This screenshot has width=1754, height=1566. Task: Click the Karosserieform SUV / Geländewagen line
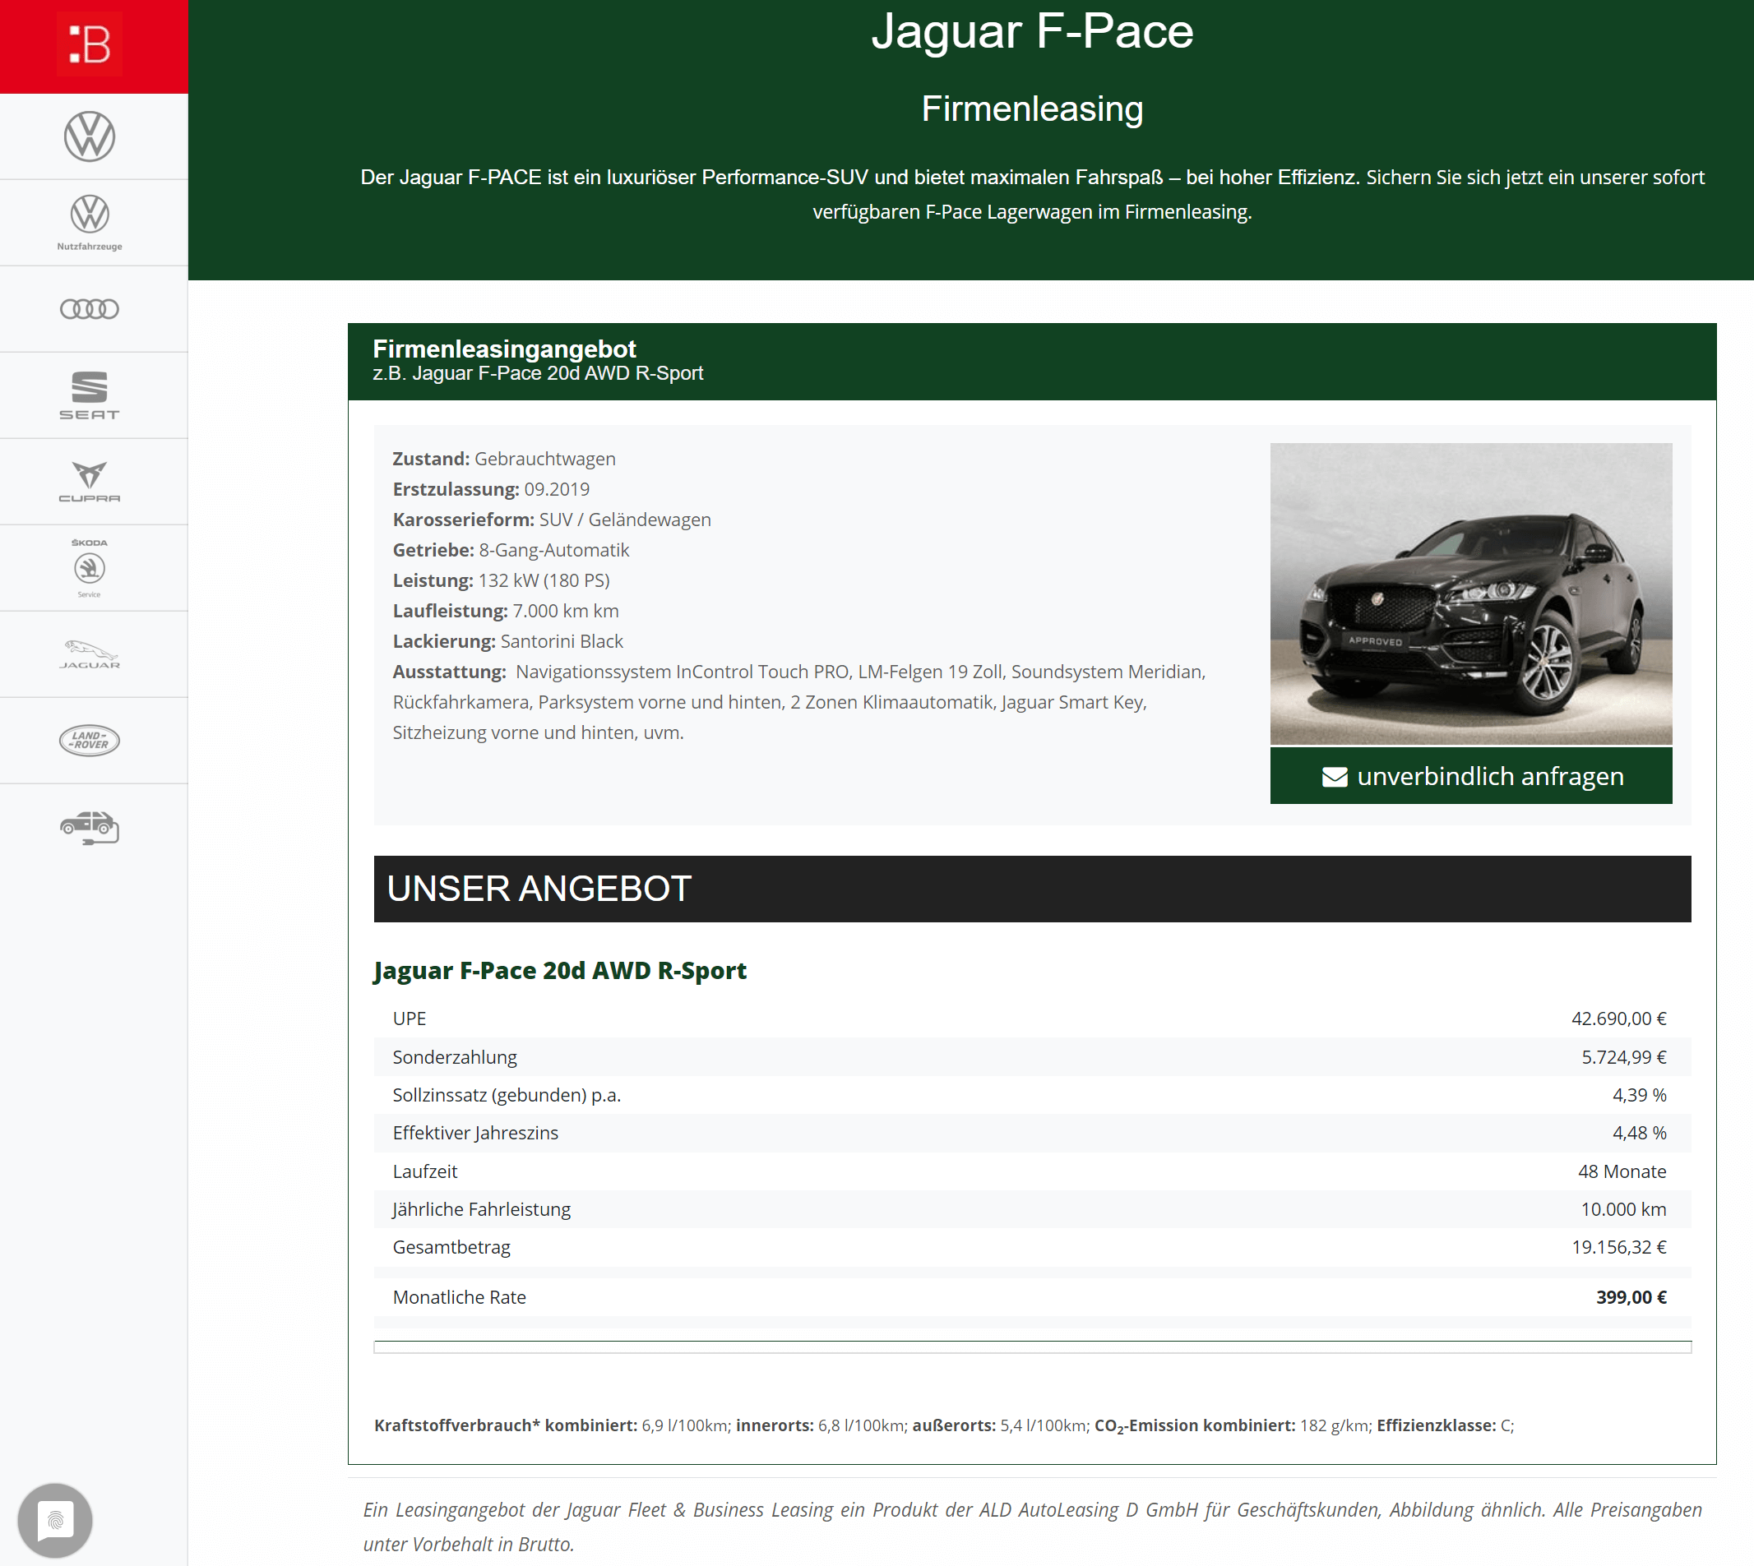552,520
